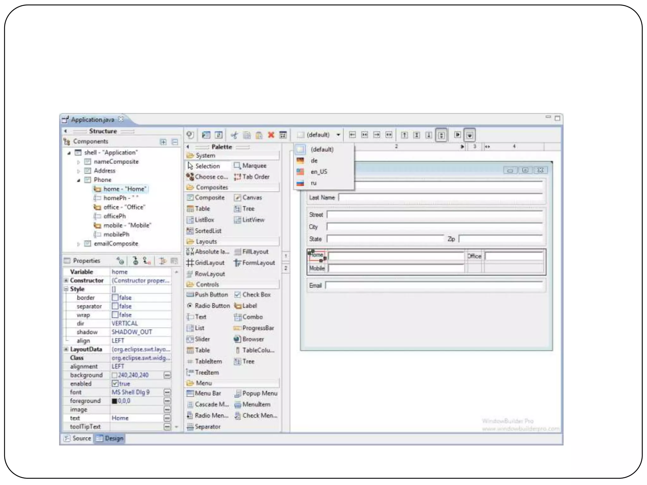Open the background color ellipsis button

pos(167,375)
